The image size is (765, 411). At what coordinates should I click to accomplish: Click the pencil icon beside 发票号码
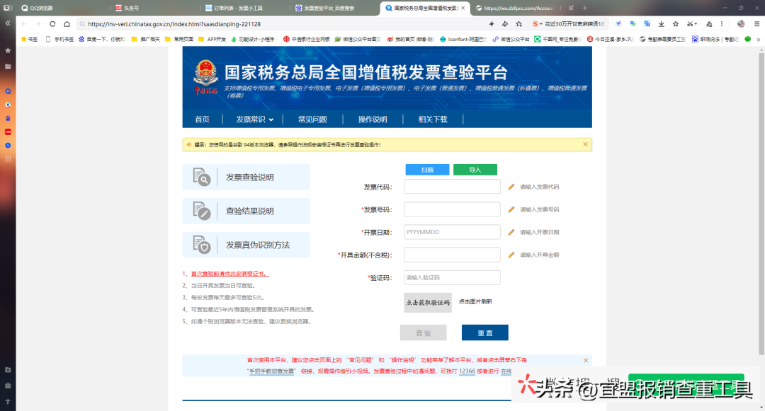[x=511, y=209]
